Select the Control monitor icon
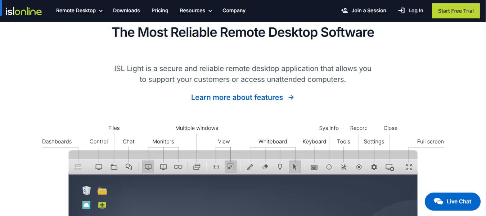The image size is (486, 216). [x=99, y=167]
